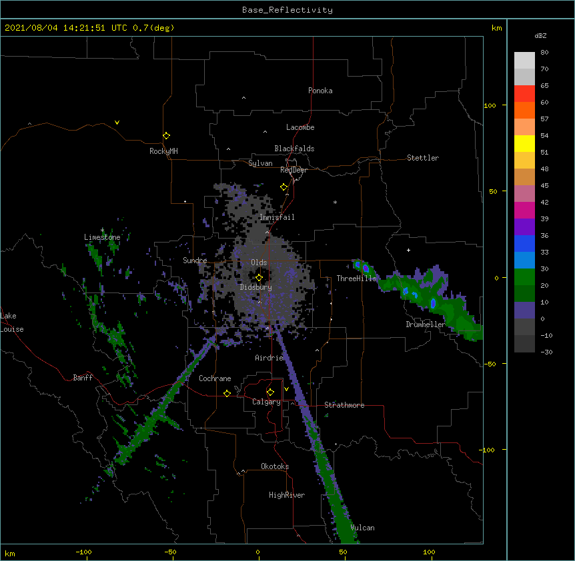Click the Innisfail city label
575x561 pixels.
click(x=277, y=217)
